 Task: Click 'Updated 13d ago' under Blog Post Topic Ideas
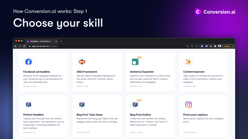(83, 132)
